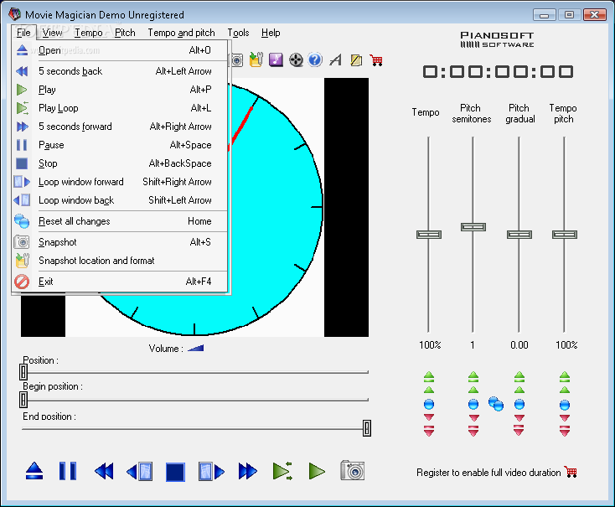The height and width of the screenshot is (507, 615).
Task: Click the bottom loop window forward button
Action: click(x=211, y=471)
